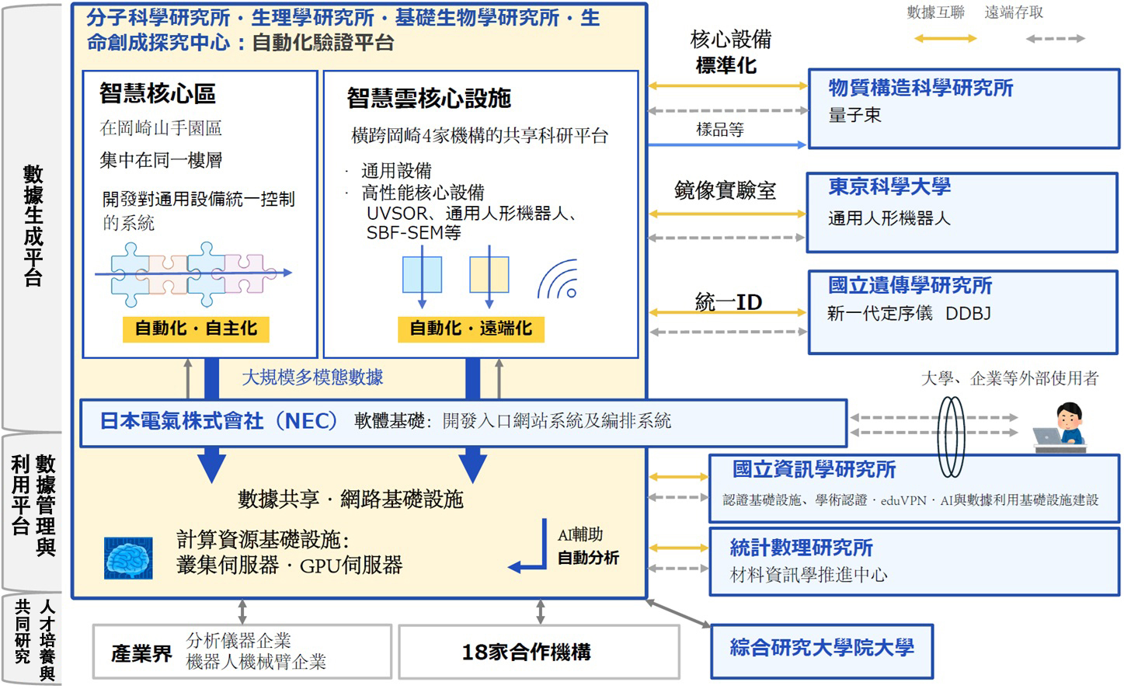Click the 自動化・自主化 yellow label

point(196,329)
